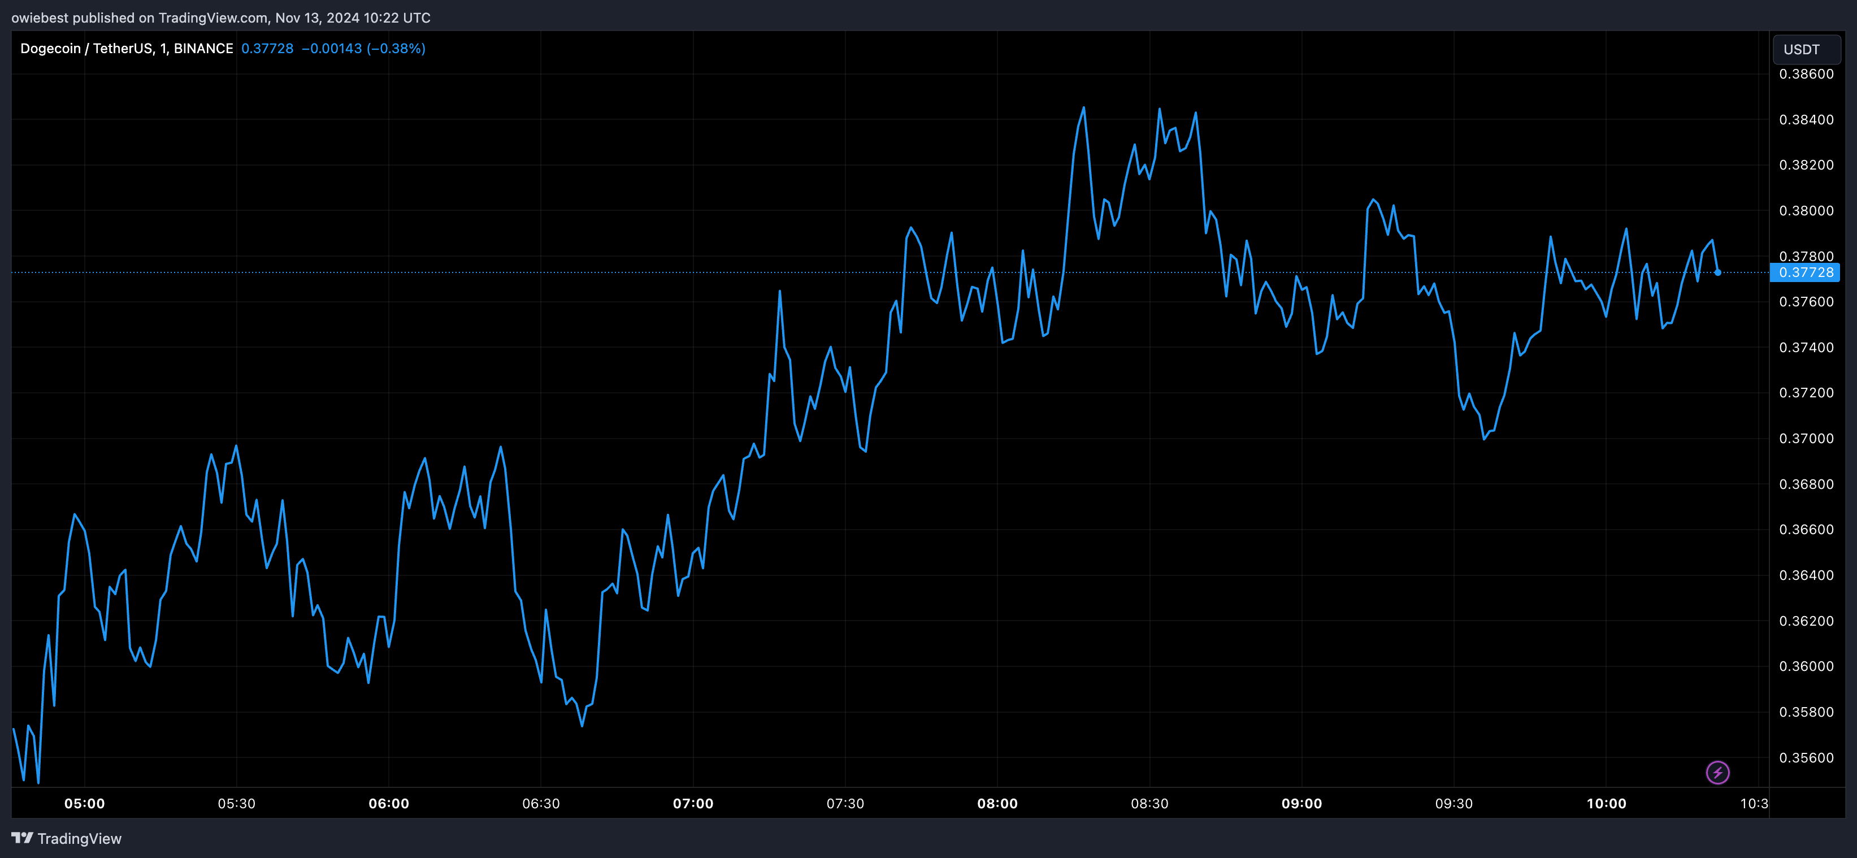The image size is (1857, 858).
Task: Click the 0.36600 price axis label
Action: [x=1806, y=529]
